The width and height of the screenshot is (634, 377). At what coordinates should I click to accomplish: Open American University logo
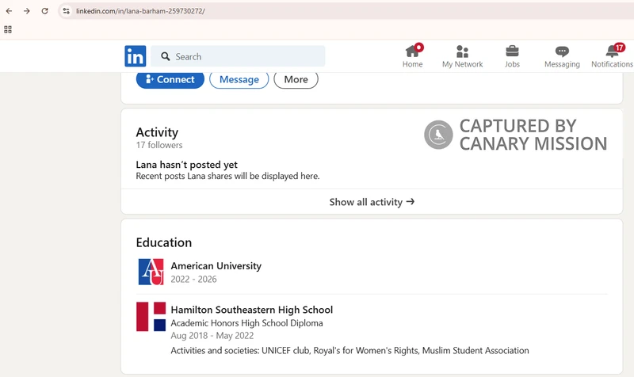coord(151,272)
